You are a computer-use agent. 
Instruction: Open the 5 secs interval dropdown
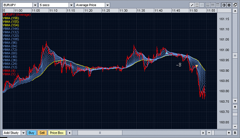coord(71,5)
